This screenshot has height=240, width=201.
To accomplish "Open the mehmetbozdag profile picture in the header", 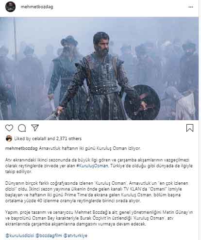I will coord(10,7).
